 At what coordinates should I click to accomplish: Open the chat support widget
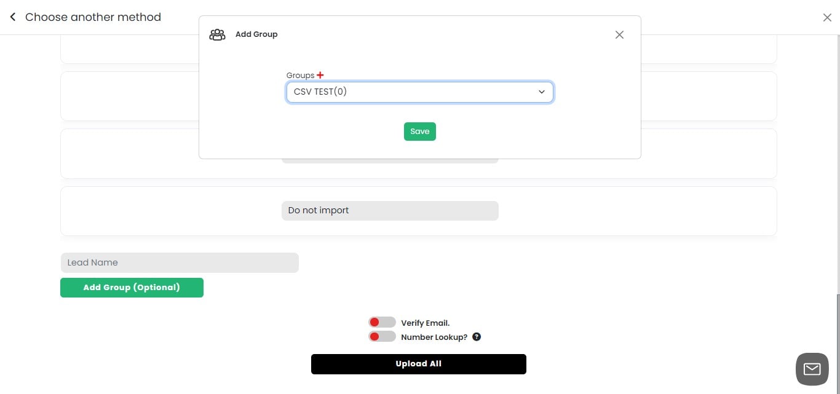(812, 369)
